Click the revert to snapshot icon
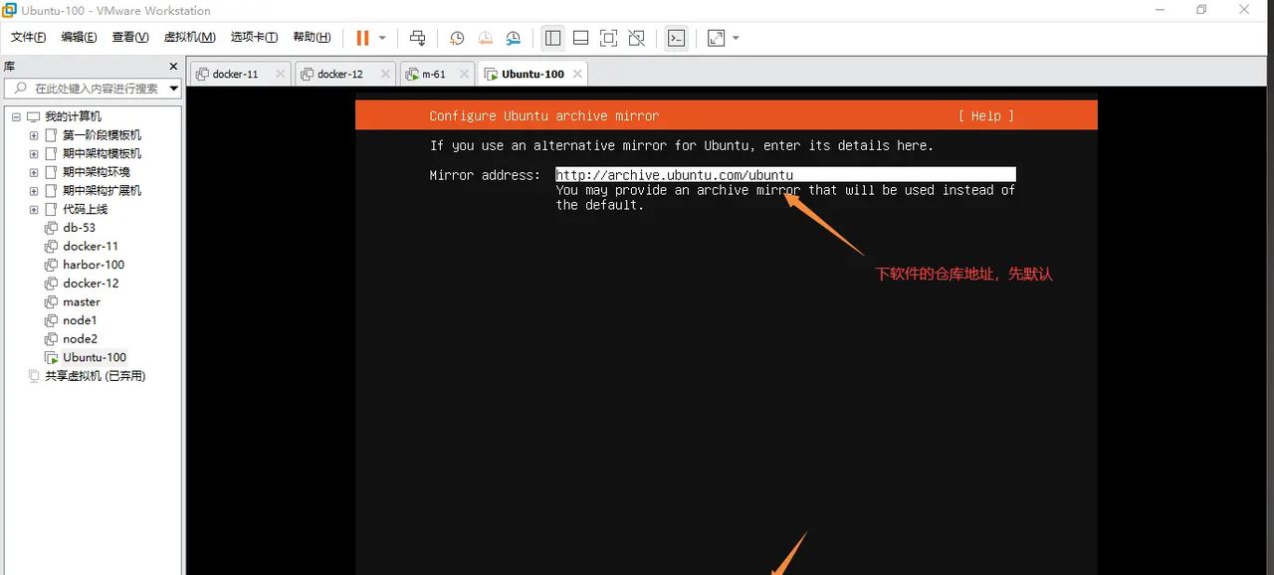This screenshot has height=575, width=1274. point(485,38)
